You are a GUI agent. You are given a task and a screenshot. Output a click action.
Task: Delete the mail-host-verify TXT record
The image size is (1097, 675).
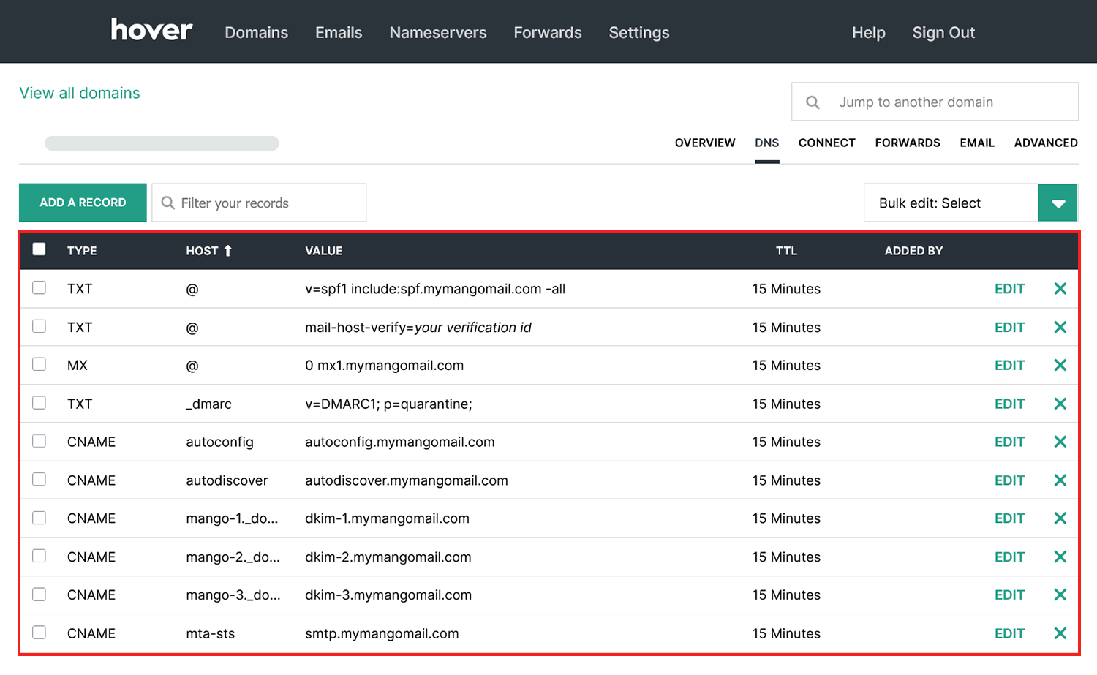[1060, 327]
